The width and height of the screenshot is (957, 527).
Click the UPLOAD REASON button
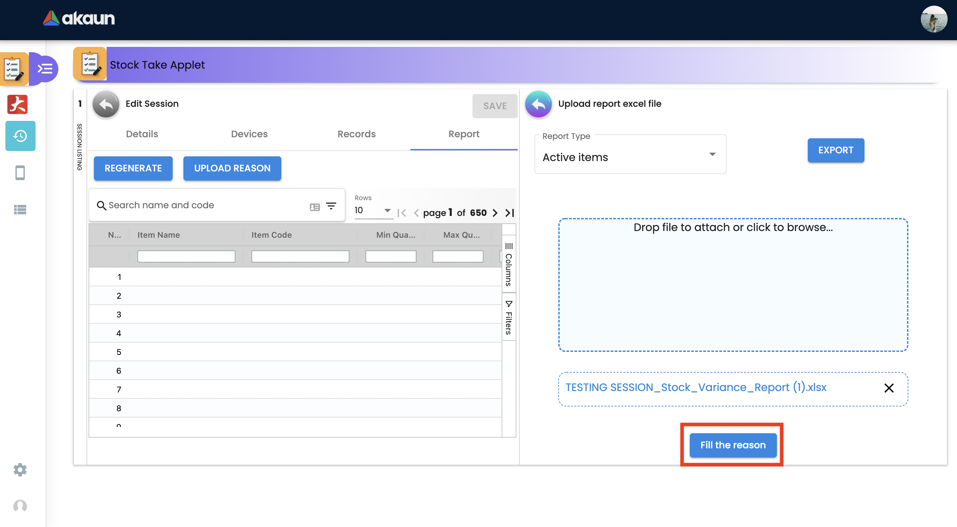tap(232, 168)
